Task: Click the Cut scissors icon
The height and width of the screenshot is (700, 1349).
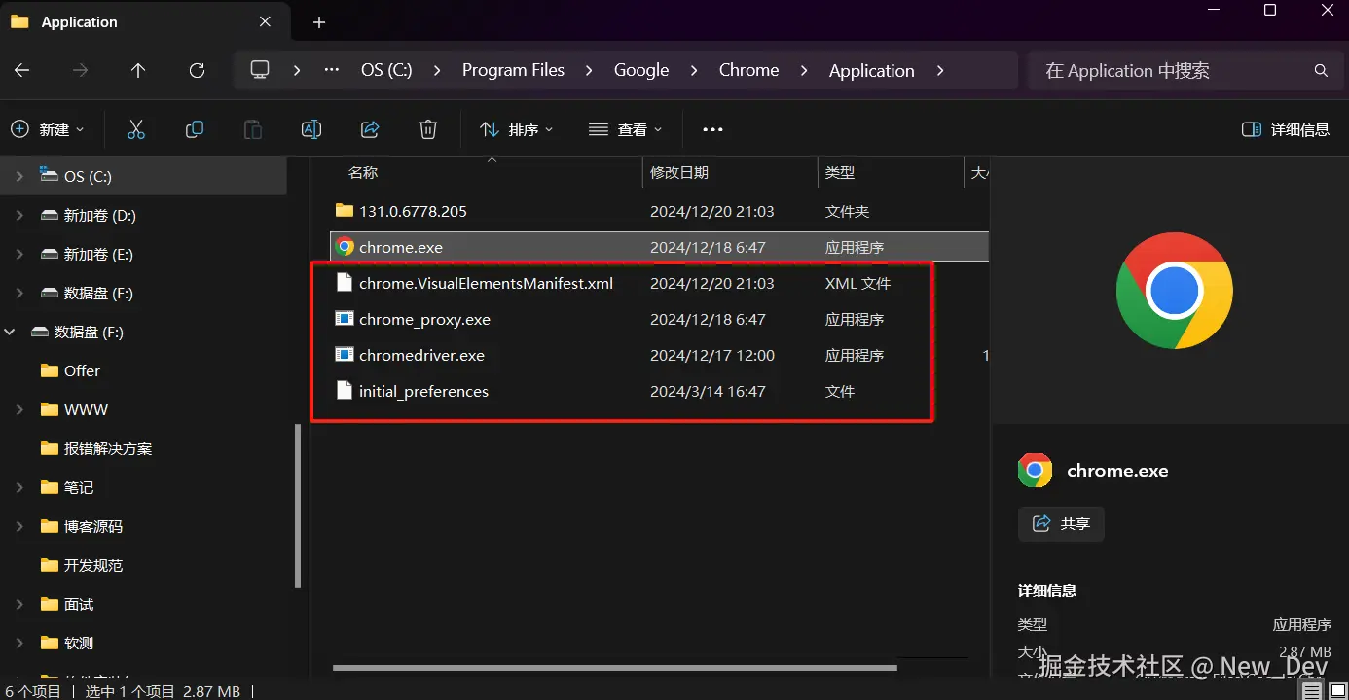Action: click(135, 129)
